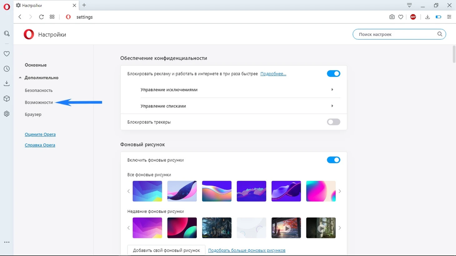Image resolution: width=456 pixels, height=256 pixels.
Task: Open the Справка Opera link
Action: pyautogui.click(x=40, y=145)
